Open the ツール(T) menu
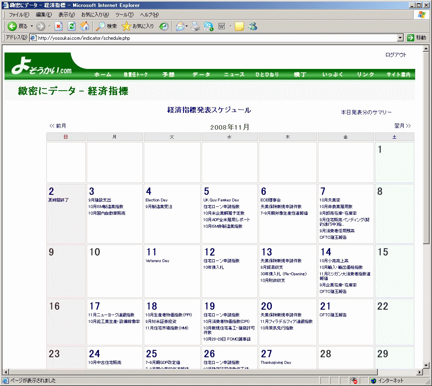 124,15
